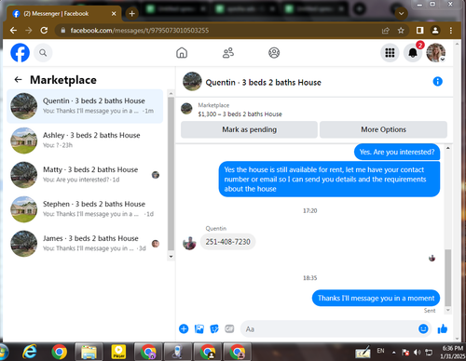The height and width of the screenshot is (361, 466).
Task: Show hidden tray icons arrow
Action: tap(394, 353)
